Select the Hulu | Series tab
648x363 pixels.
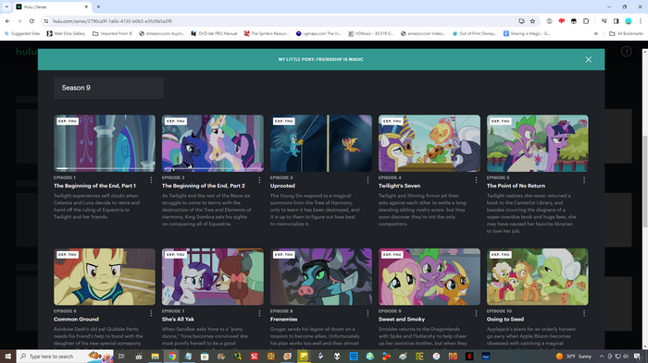coord(53,7)
